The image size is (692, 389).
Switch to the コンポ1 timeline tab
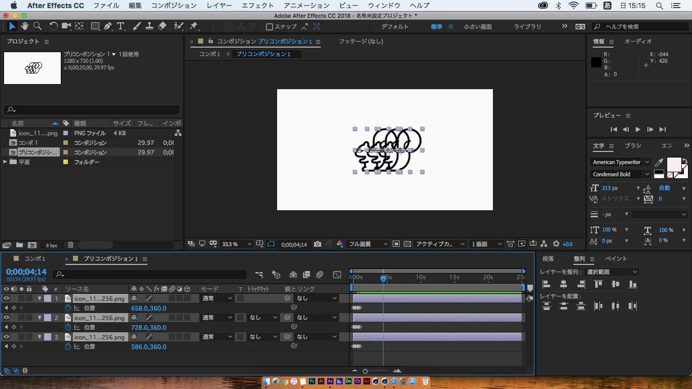point(35,259)
